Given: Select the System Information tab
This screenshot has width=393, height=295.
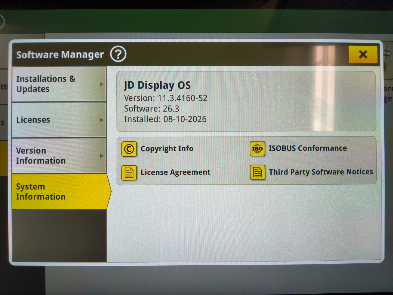Looking at the screenshot, I should 61,192.
